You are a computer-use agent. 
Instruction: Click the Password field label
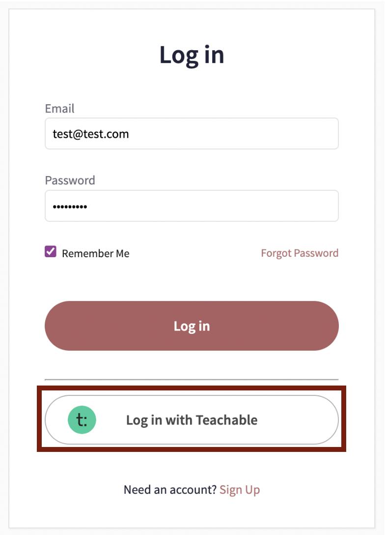point(70,180)
